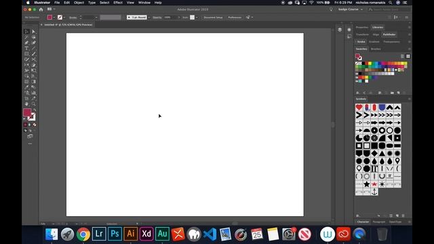Image resolution: width=434 pixels, height=244 pixels.
Task: Click the toolbar Stroke color box
Action: [x=32, y=117]
